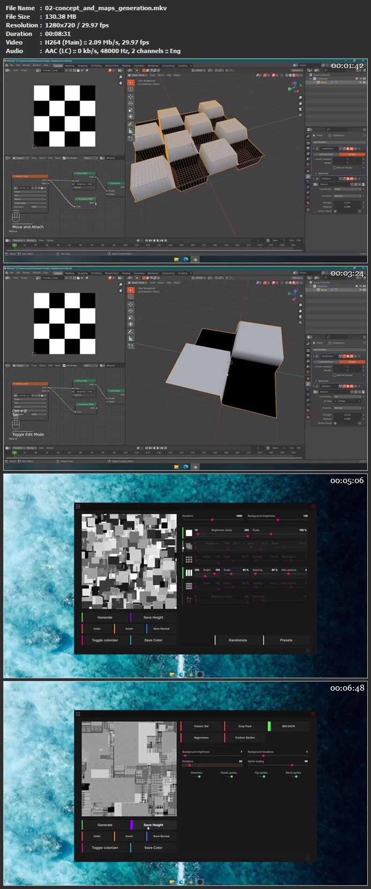Select the BIG:DATA preset in 00:06:48 generator
Image resolution: width=371 pixels, height=889 pixels.
(288, 726)
